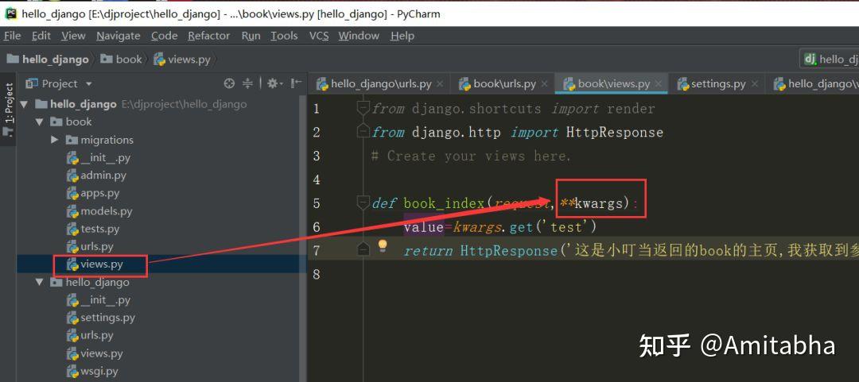Image resolution: width=859 pixels, height=382 pixels.
Task: Open the View menu
Action: (73, 36)
